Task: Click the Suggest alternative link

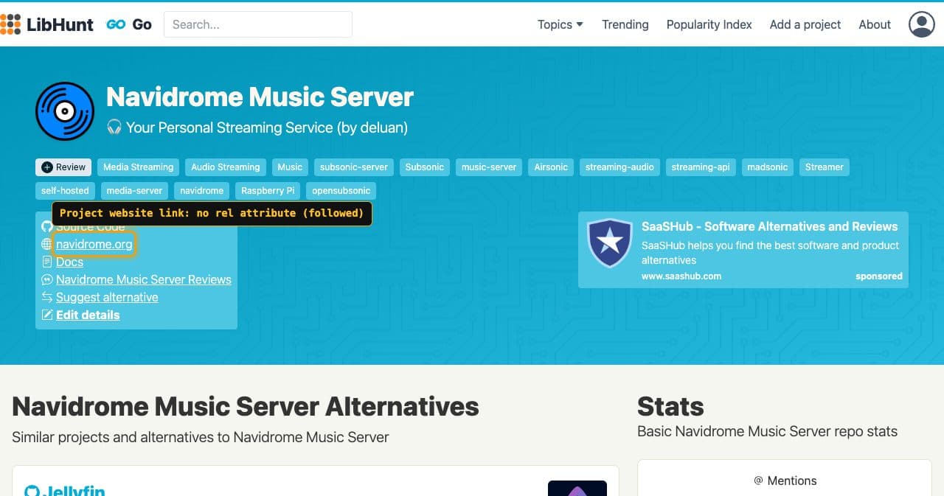Action: coord(107,297)
